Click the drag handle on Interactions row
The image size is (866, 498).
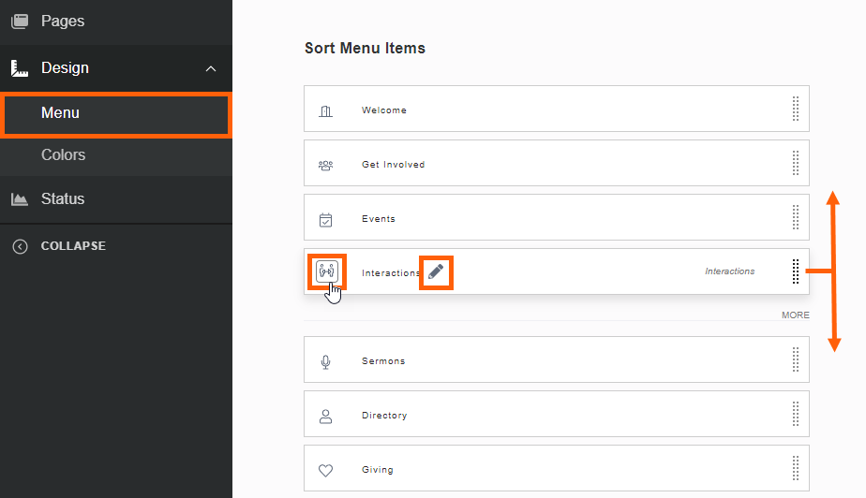click(x=795, y=271)
